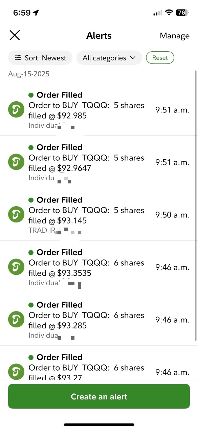Image resolution: width=198 pixels, height=430 pixels.
Task: Close the Alerts screen with the X icon
Action: 15,35
